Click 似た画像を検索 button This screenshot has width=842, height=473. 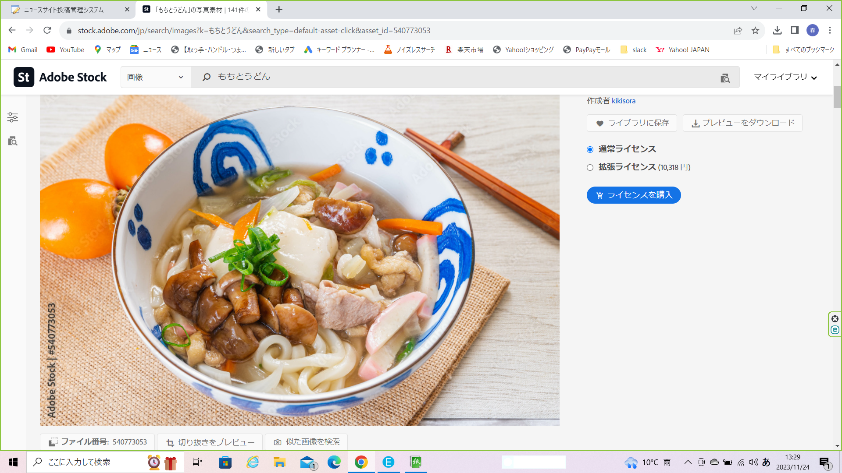[x=307, y=442]
